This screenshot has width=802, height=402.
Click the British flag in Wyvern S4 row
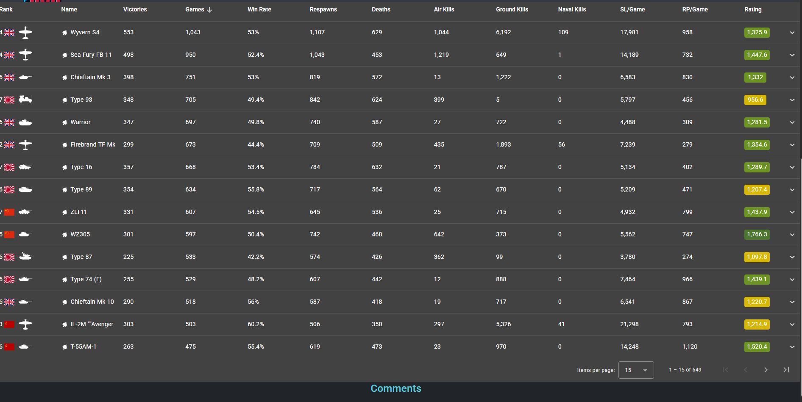pyautogui.click(x=9, y=33)
